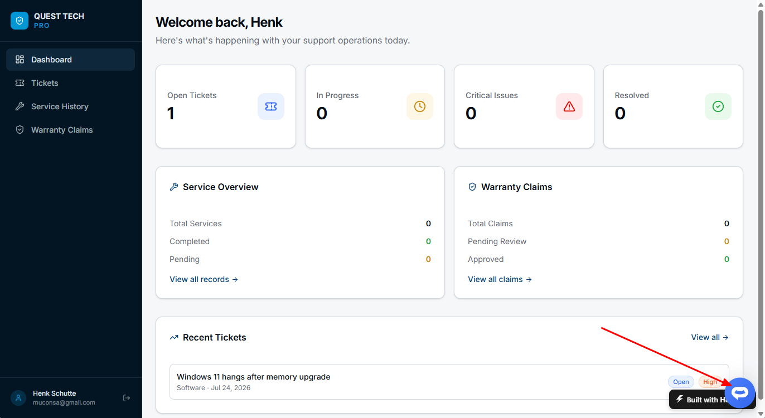Click the Total Claims label
The image size is (765, 418).
pyautogui.click(x=490, y=223)
